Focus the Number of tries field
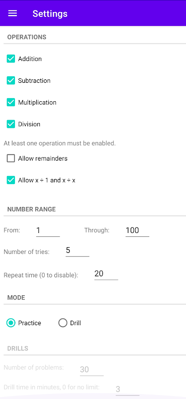 point(78,251)
